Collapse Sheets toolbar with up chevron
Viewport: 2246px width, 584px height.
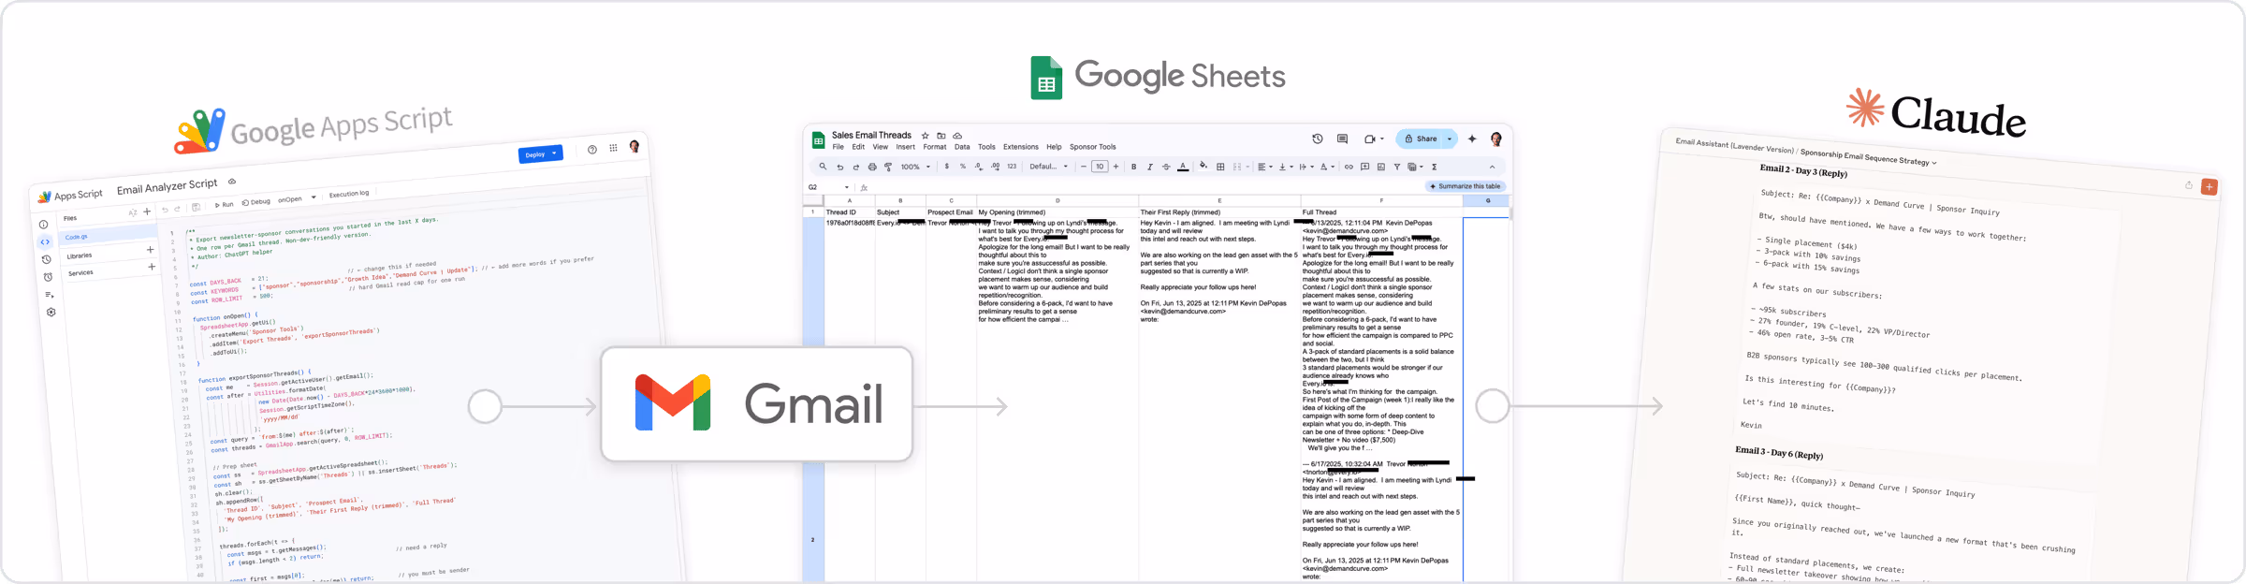tap(1493, 167)
